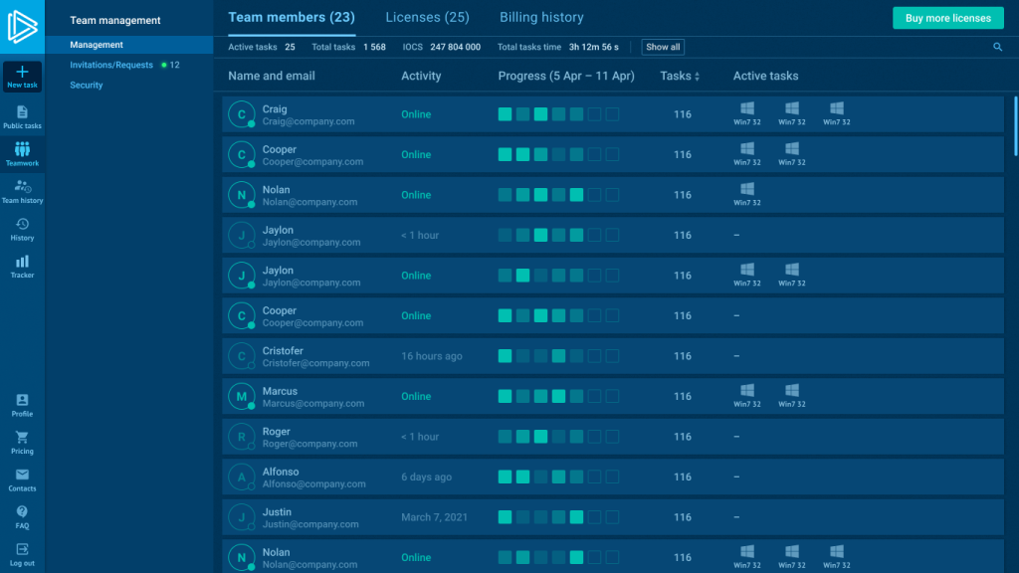Open the Pricing cart icon

coord(22,439)
